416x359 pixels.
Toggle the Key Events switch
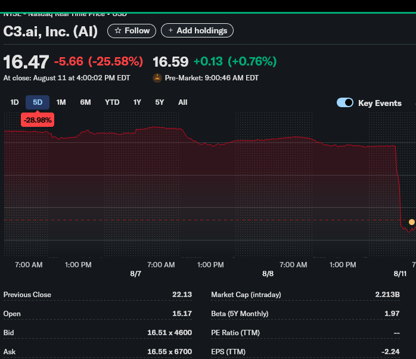click(344, 102)
